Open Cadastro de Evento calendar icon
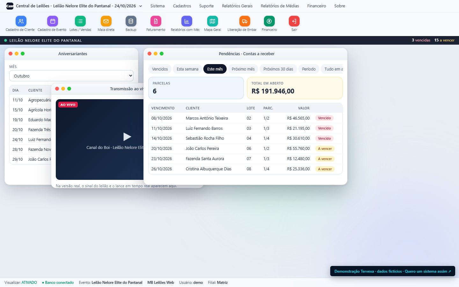The width and height of the screenshot is (459, 287). tap(53, 21)
